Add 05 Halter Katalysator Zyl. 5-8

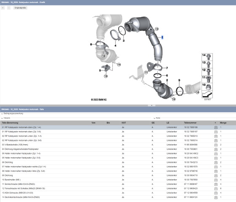(216, 158)
